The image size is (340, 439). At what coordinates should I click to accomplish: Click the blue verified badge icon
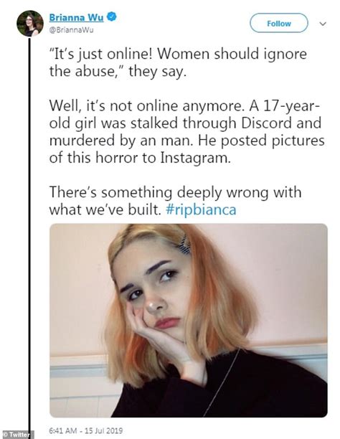[112, 16]
